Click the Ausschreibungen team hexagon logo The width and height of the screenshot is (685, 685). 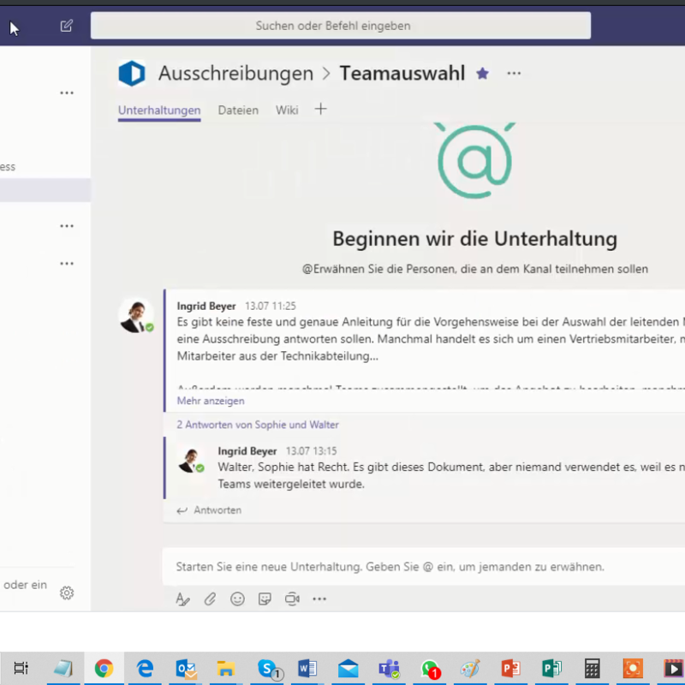(x=132, y=73)
